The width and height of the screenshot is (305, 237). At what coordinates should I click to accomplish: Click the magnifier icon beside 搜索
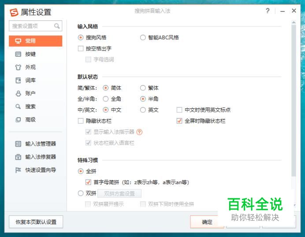click(18, 107)
